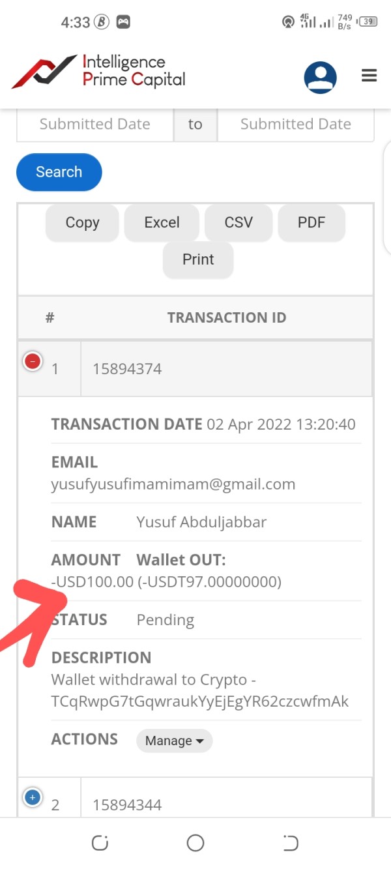This screenshot has height=869, width=391.
Task: Sort by the # column header
Action: click(50, 317)
